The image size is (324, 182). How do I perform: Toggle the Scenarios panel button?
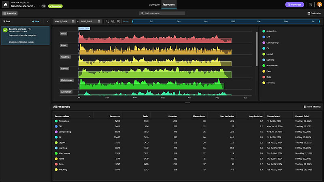click(x=9, y=13)
